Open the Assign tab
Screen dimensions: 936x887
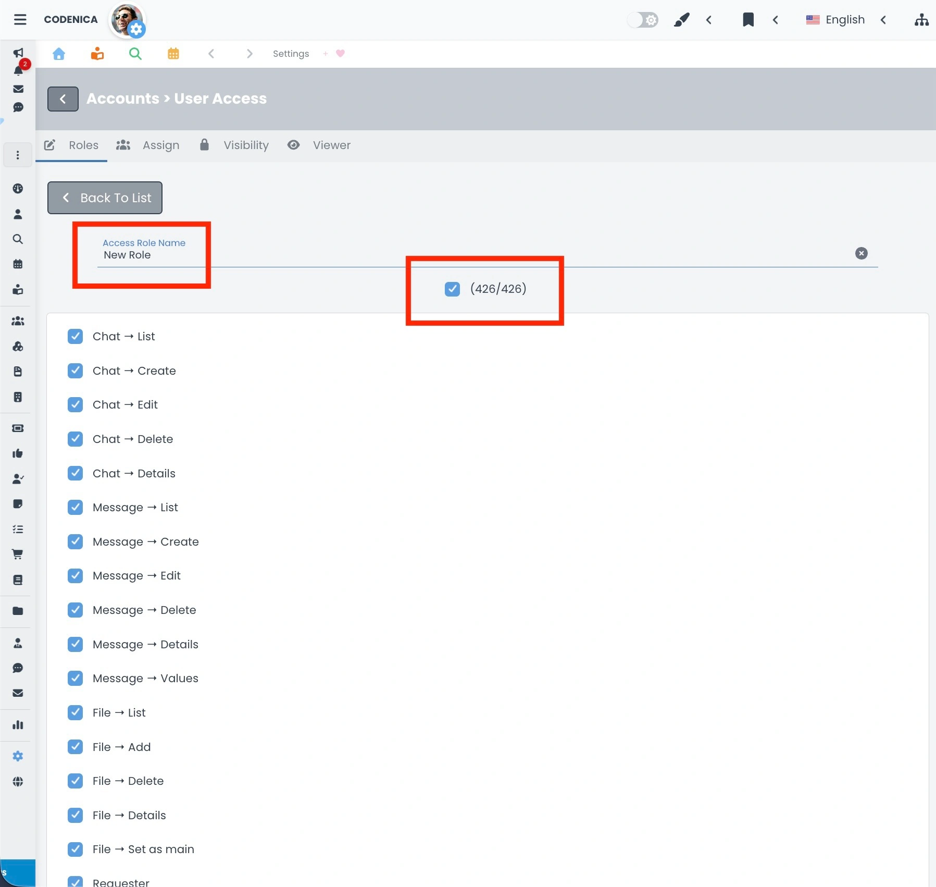pyautogui.click(x=160, y=145)
